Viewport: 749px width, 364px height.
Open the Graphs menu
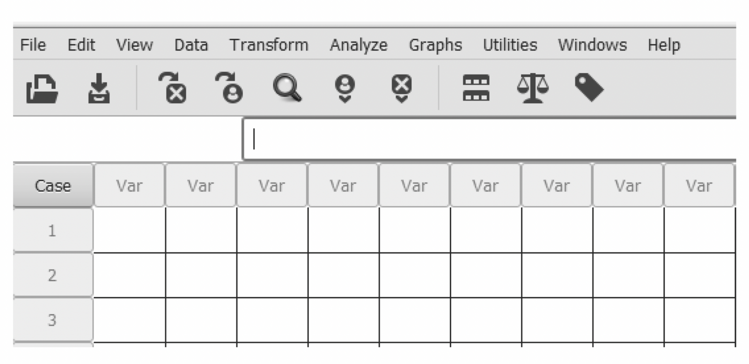click(435, 45)
